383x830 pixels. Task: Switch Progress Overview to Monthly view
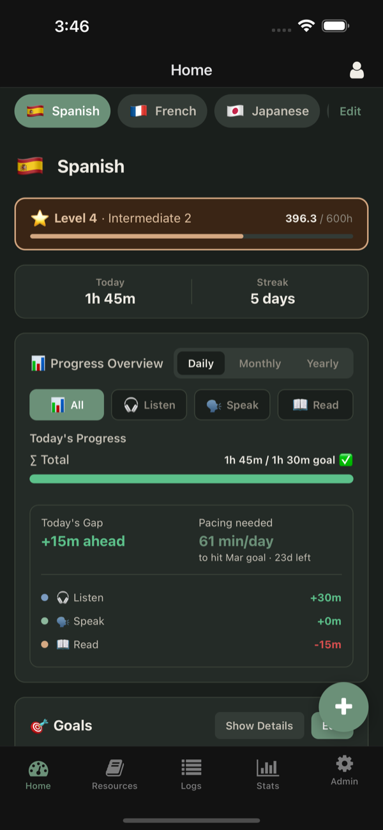pos(260,363)
